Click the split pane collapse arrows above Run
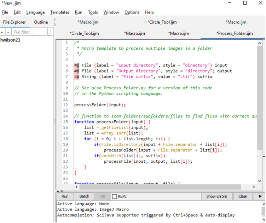 point(60,191)
